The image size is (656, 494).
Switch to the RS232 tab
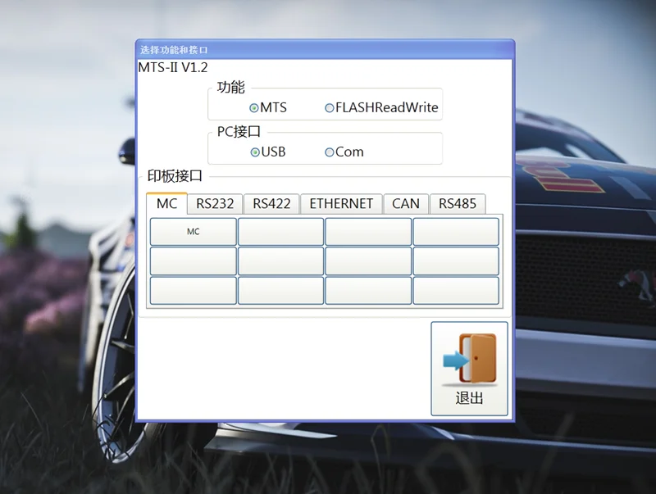click(x=215, y=204)
